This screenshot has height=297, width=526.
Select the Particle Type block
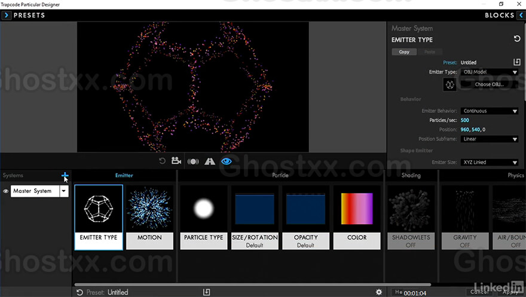pyautogui.click(x=204, y=217)
